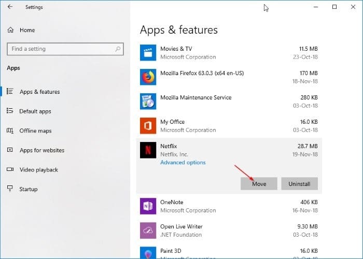The width and height of the screenshot is (363, 259).
Task: Select the Startup sidebar icon
Action: [x=10, y=189]
